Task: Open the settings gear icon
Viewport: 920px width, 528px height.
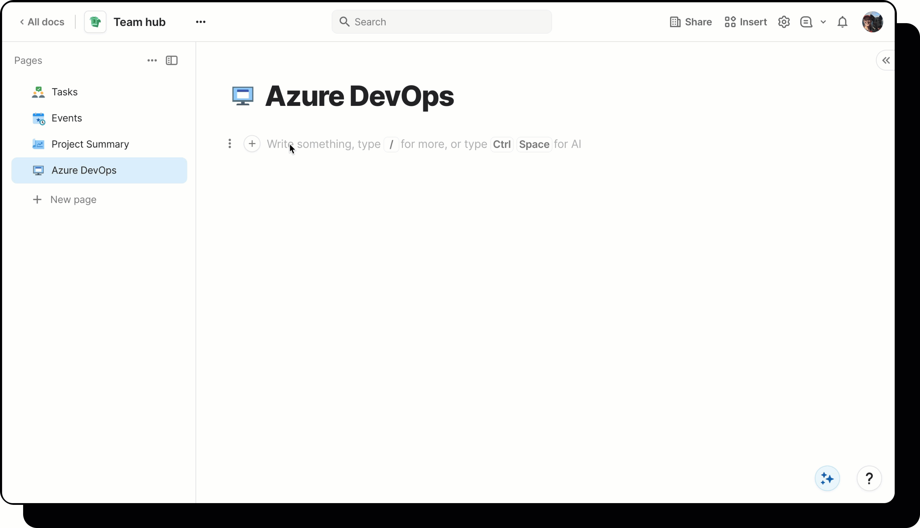Action: click(784, 22)
